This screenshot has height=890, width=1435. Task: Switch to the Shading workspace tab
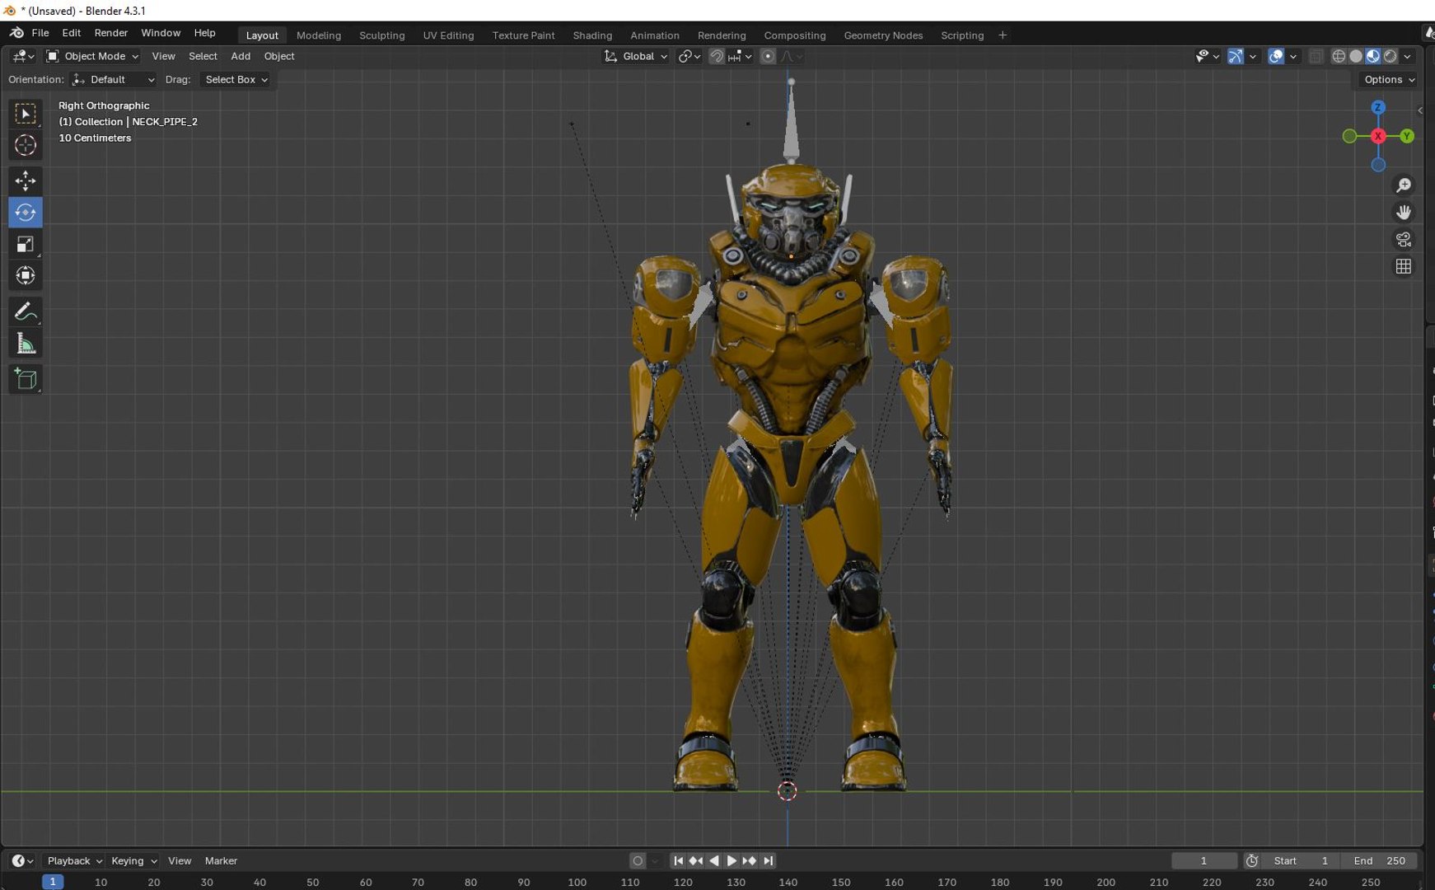click(592, 35)
